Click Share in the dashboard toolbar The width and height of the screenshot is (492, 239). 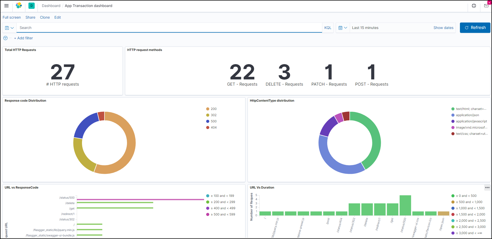click(x=30, y=17)
